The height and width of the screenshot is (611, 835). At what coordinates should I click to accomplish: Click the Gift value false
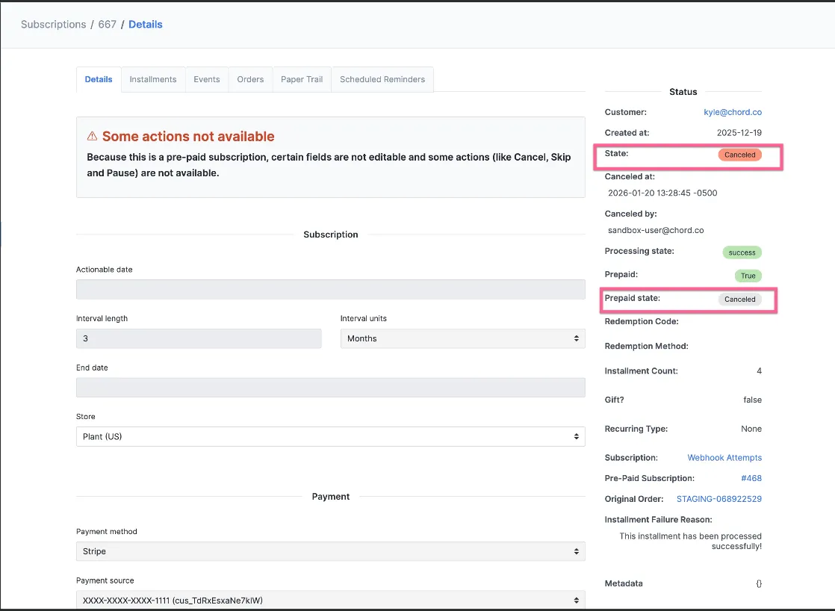752,400
